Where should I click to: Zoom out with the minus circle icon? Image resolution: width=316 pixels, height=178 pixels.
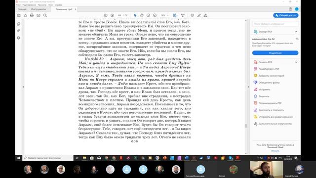(148, 15)
